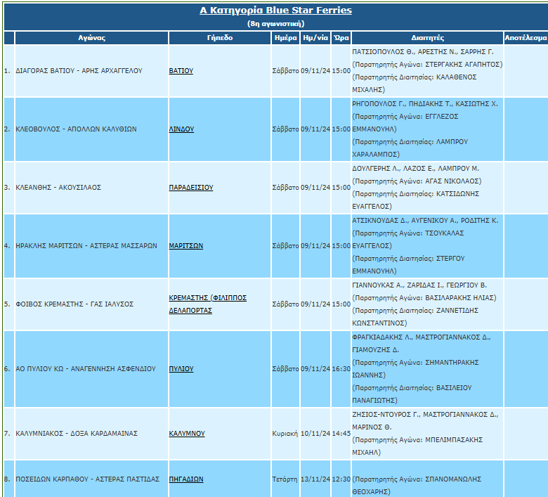Select match ΠΟΣΕΙΔΩΝ ΚΑΡΠΑΘΟΥ - ΑΣΤΕΡΑΣ ΠΑΣΤΙΔΑΣ
Image resolution: width=548 pixels, height=497 pixels.
click(87, 479)
